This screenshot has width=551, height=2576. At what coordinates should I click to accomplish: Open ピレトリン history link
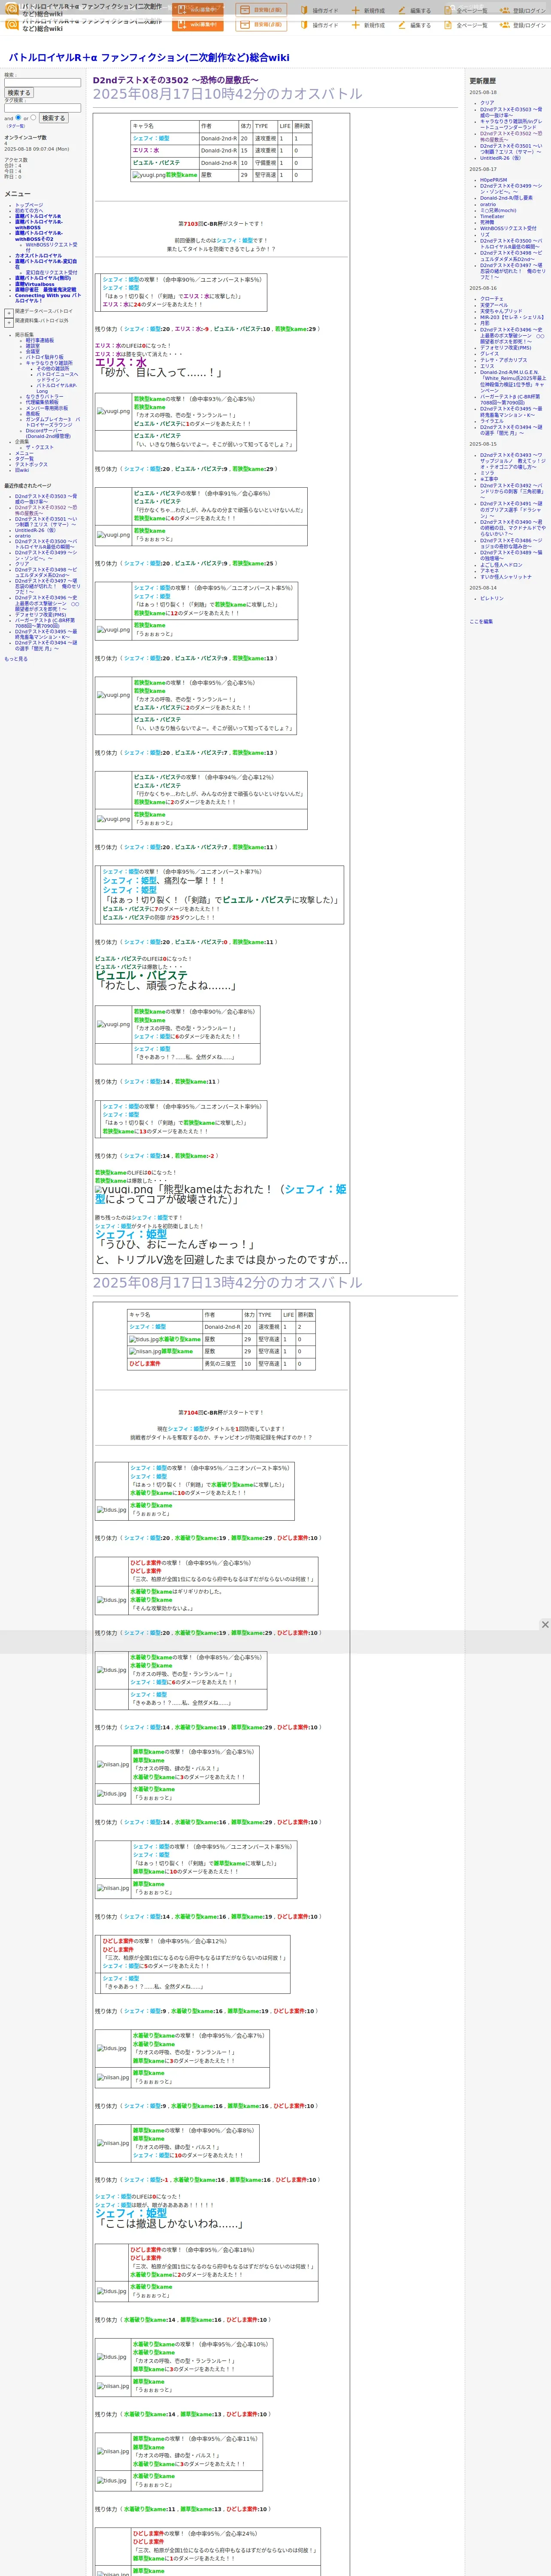492,599
